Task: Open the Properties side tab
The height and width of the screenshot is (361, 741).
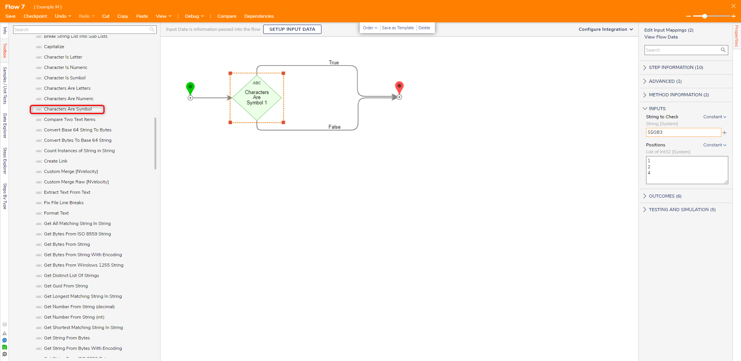Action: [737, 36]
